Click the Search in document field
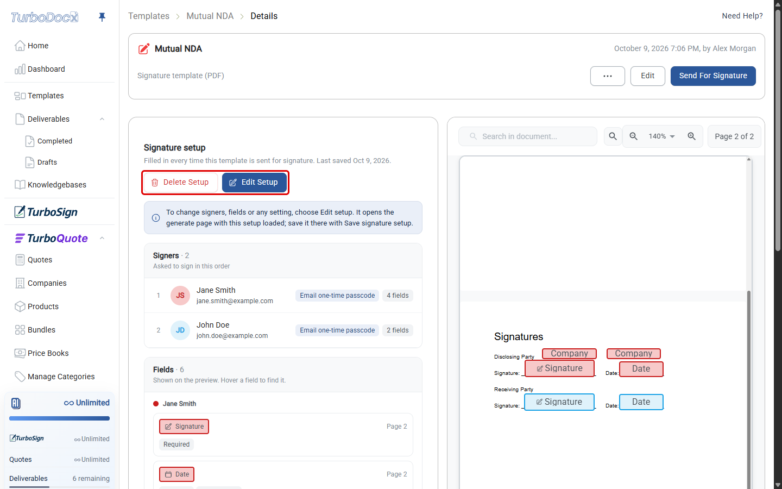 [x=528, y=136]
